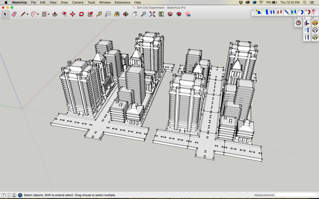The image size is (319, 199).
Task: Pick the Tape Measure tool
Action: point(99,14)
